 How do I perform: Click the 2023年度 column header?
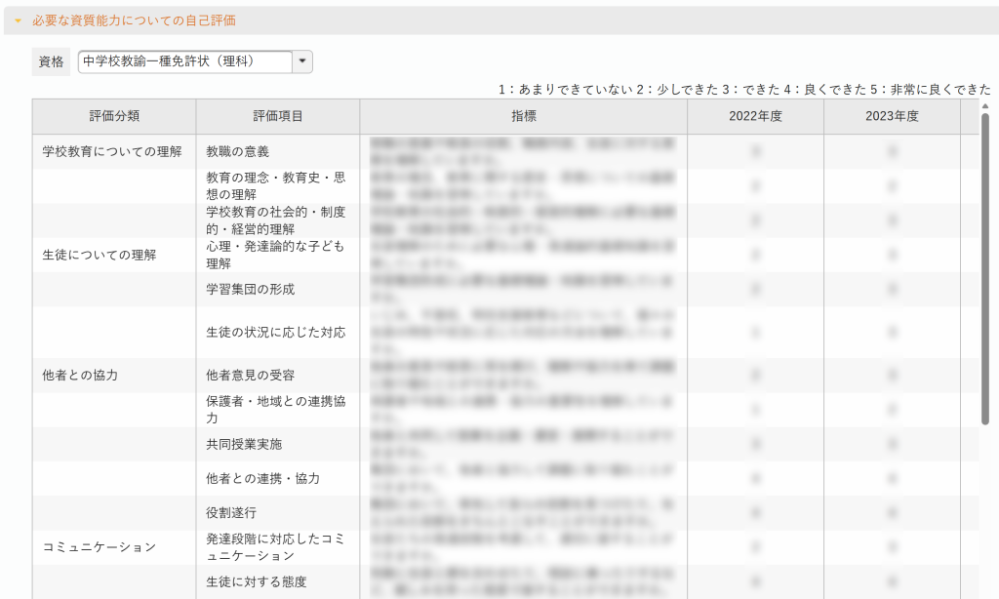pos(892,116)
